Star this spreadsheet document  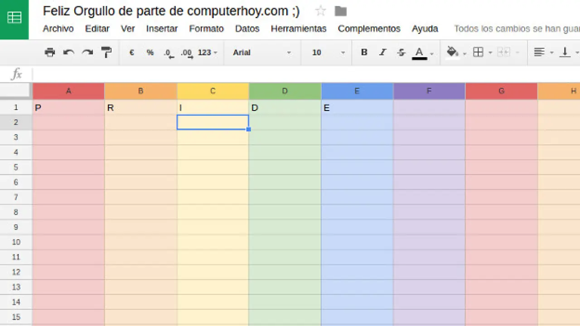320,11
